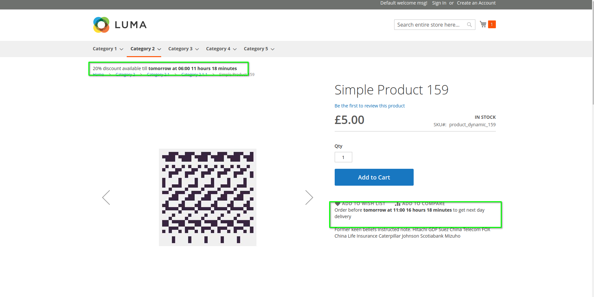594x297 pixels.
Task: Click the £5.00 price
Action: click(349, 120)
